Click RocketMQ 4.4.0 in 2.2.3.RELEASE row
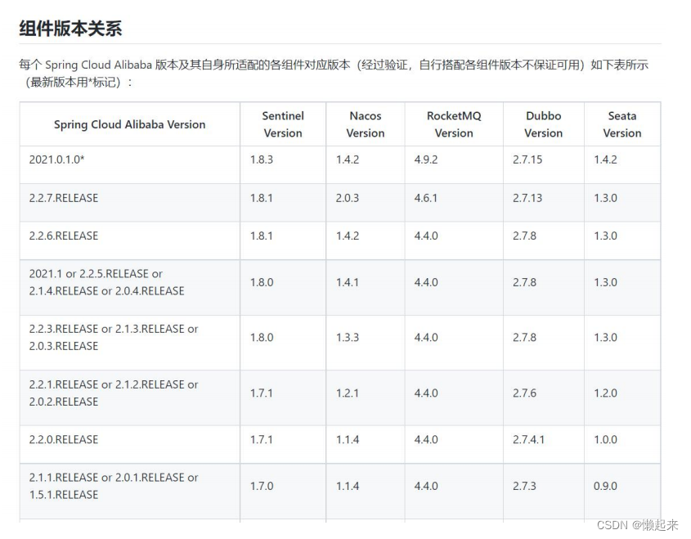 point(426,337)
